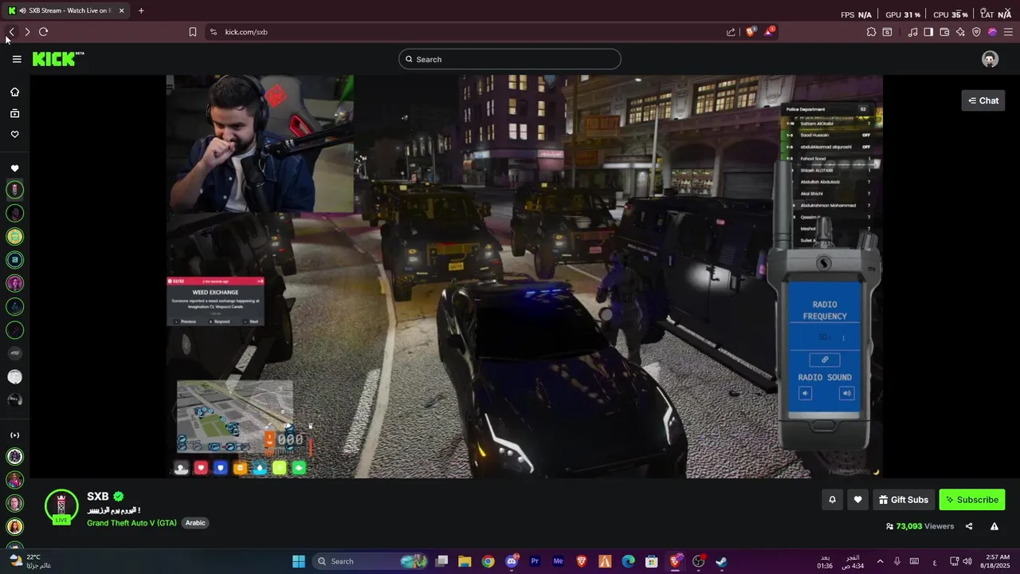Image resolution: width=1020 pixels, height=574 pixels.
Task: Click the microphone icon in system tray
Action: tap(897, 561)
